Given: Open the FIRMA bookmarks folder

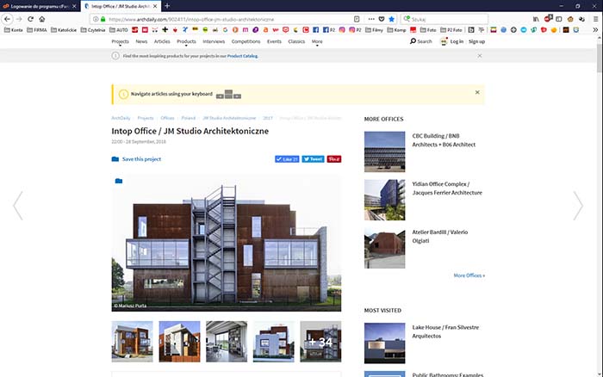Looking at the screenshot, I should (37, 29).
